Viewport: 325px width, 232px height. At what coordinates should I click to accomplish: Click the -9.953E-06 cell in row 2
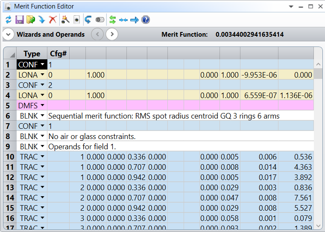[259, 75]
